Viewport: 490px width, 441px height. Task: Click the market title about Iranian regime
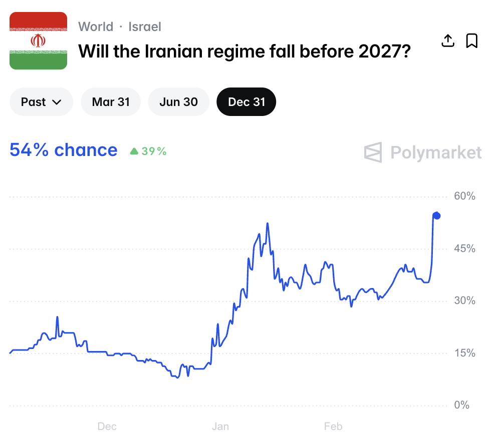[244, 50]
